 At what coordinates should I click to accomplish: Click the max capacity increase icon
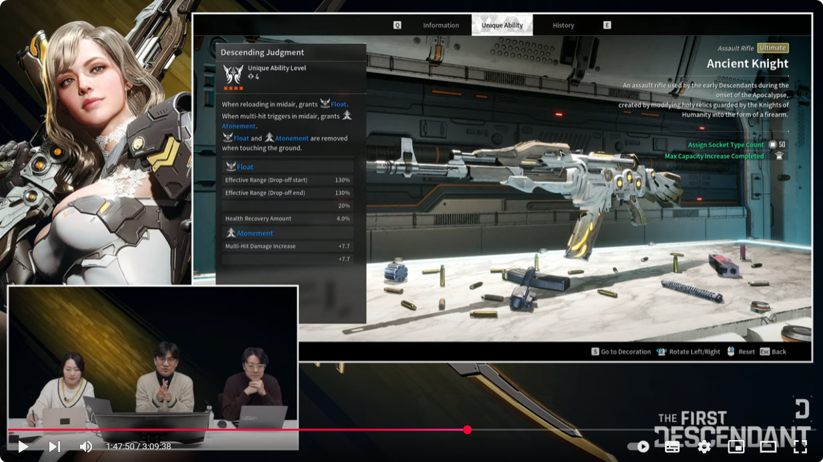[778, 156]
